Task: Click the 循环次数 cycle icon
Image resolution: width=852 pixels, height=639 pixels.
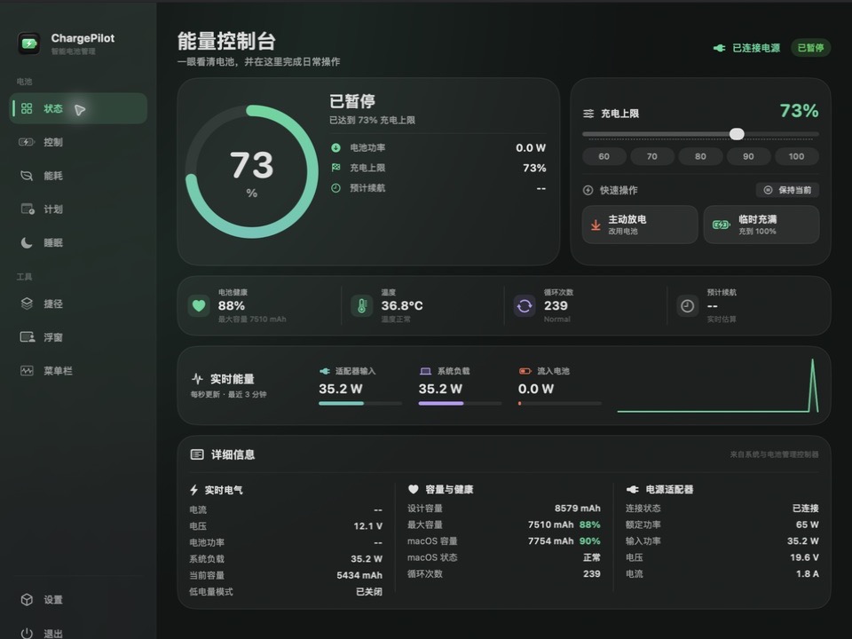Action: [x=525, y=306]
